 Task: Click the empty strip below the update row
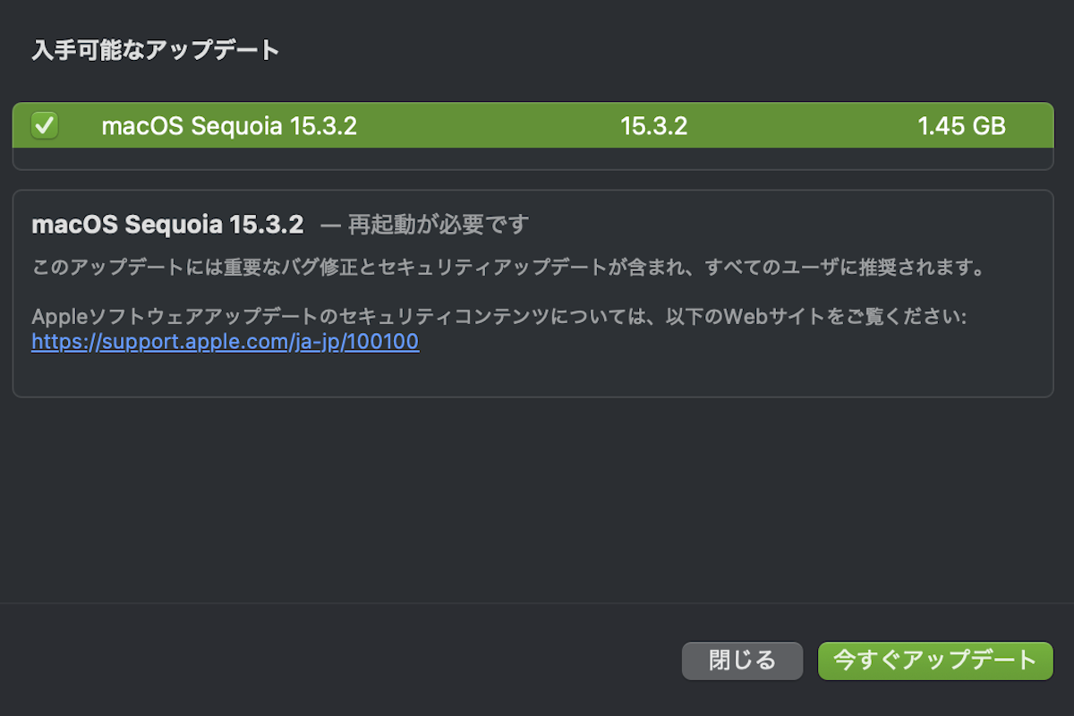pyautogui.click(x=533, y=158)
